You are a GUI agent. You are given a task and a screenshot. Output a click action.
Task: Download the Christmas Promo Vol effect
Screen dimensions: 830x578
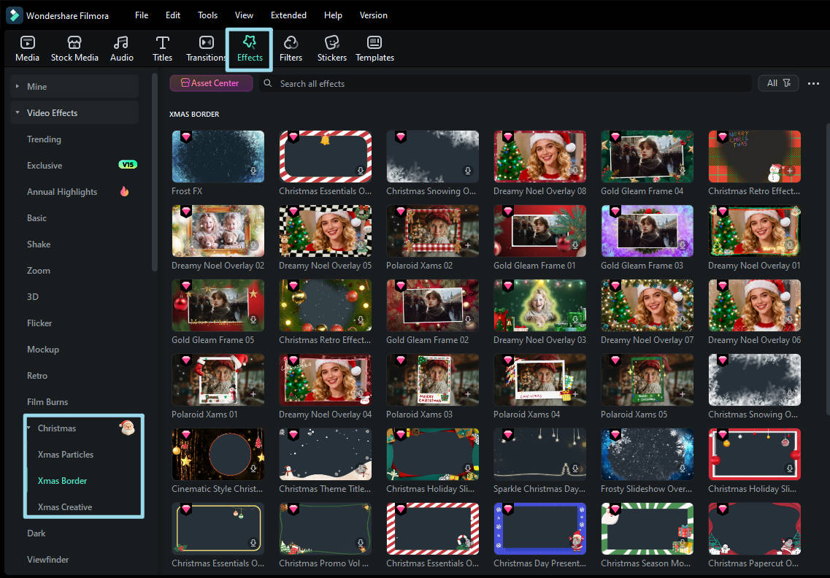[361, 543]
